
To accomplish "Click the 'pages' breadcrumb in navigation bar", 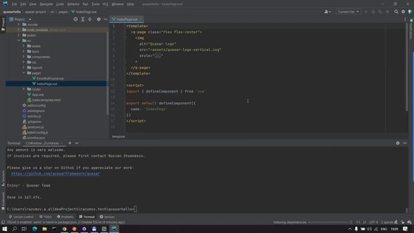I will [x=63, y=12].
